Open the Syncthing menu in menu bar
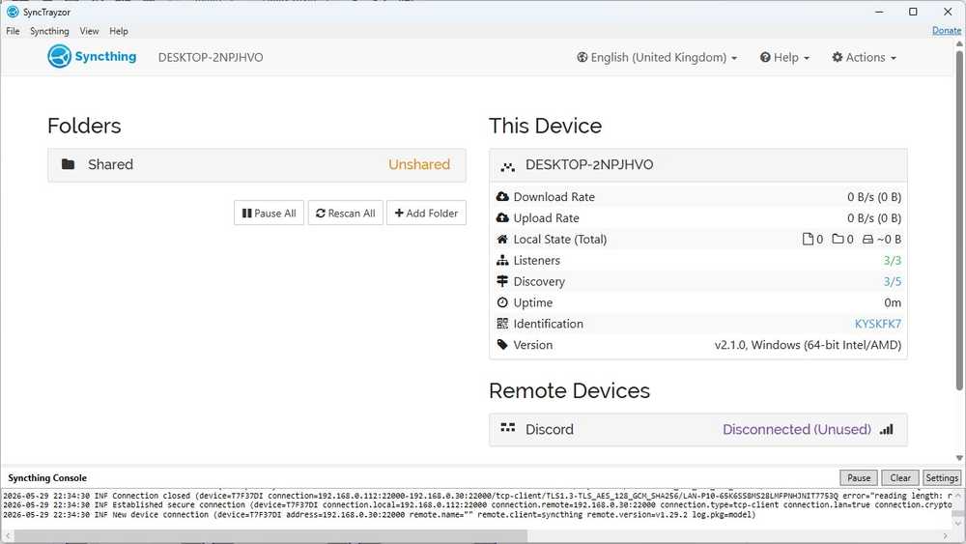Viewport: 966px width, 544px height. point(49,31)
